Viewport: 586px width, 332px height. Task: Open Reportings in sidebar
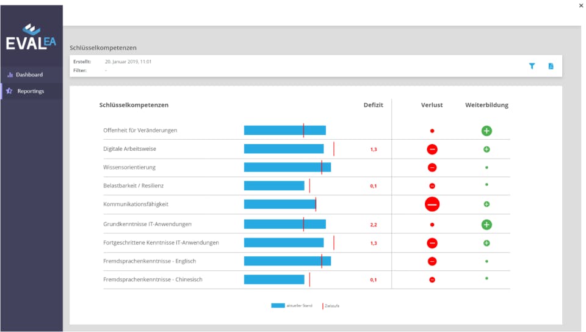[31, 91]
